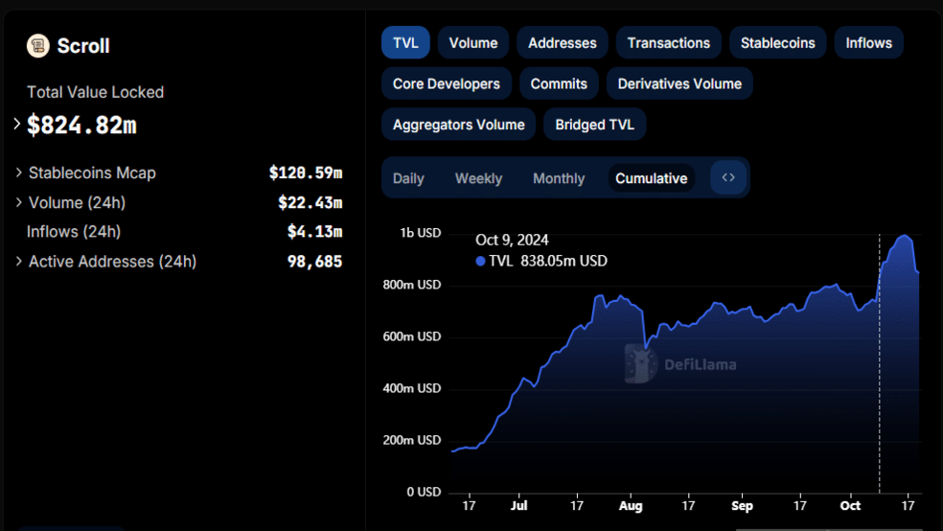Screen dimensions: 943x531
Task: Toggle the TVL chart metric
Action: click(x=405, y=43)
